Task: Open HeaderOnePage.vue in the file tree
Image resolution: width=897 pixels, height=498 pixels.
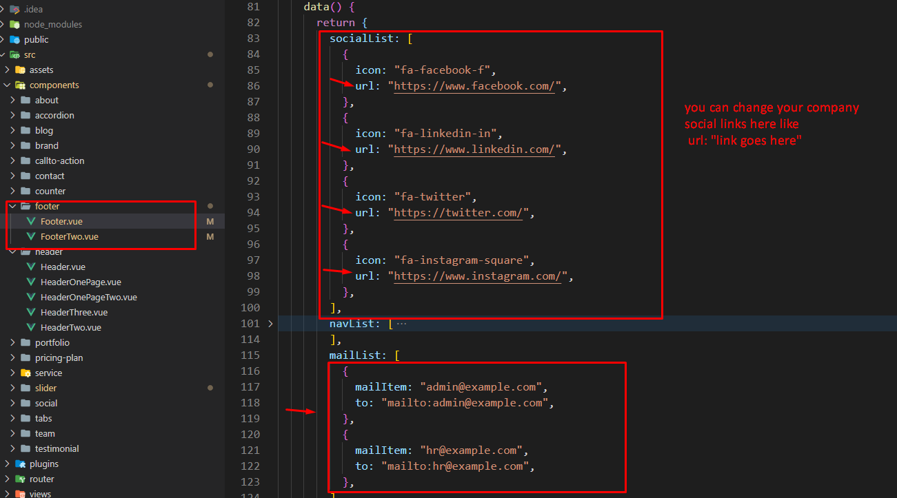Action: click(x=80, y=282)
